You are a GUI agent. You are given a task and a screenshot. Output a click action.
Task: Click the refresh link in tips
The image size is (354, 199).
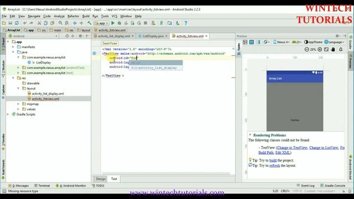click(274, 166)
